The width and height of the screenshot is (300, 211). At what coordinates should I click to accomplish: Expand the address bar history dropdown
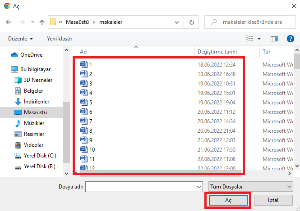pyautogui.click(x=180, y=22)
